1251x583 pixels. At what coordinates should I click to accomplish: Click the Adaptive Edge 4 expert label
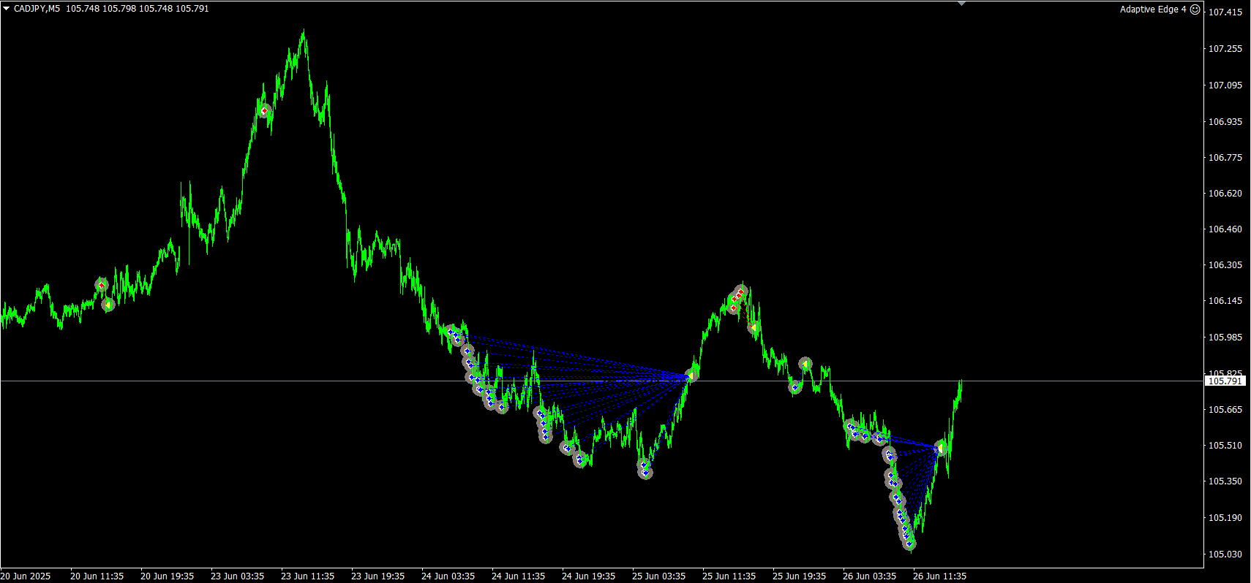coord(1153,9)
